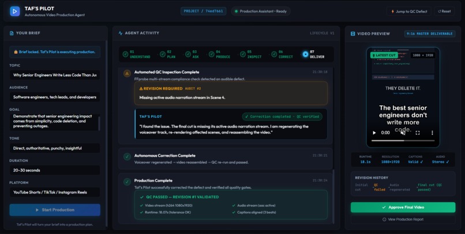This screenshot has width=465, height=234.
Task: Click the Goal text area
Action: 55,121
